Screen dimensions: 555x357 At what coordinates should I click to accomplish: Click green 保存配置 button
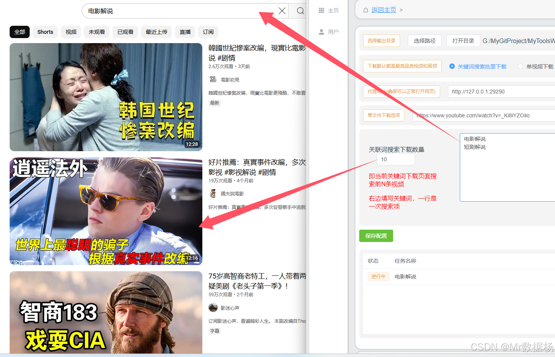[376, 236]
